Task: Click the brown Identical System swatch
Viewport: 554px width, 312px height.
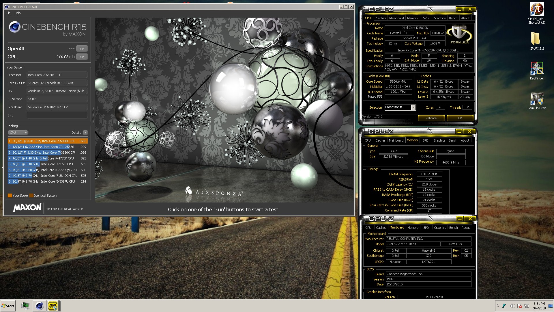Action: [x=31, y=196]
